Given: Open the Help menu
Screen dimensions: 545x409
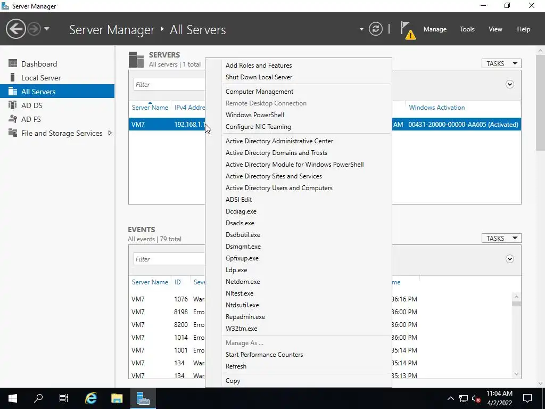Looking at the screenshot, I should coord(523,29).
